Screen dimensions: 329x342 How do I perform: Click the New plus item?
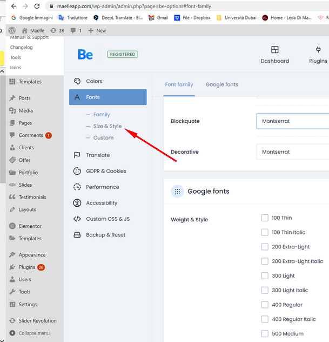tap(97, 30)
